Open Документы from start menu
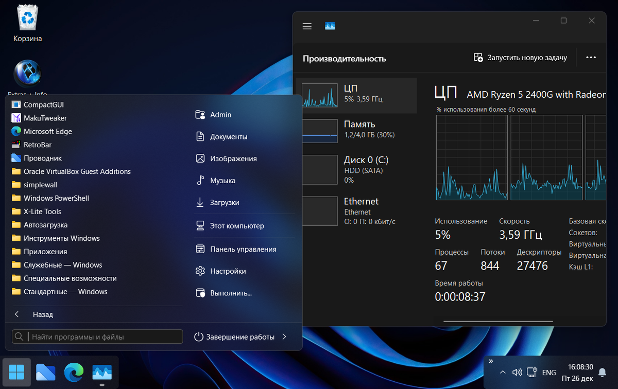Screen dimensions: 618x389 221,137
